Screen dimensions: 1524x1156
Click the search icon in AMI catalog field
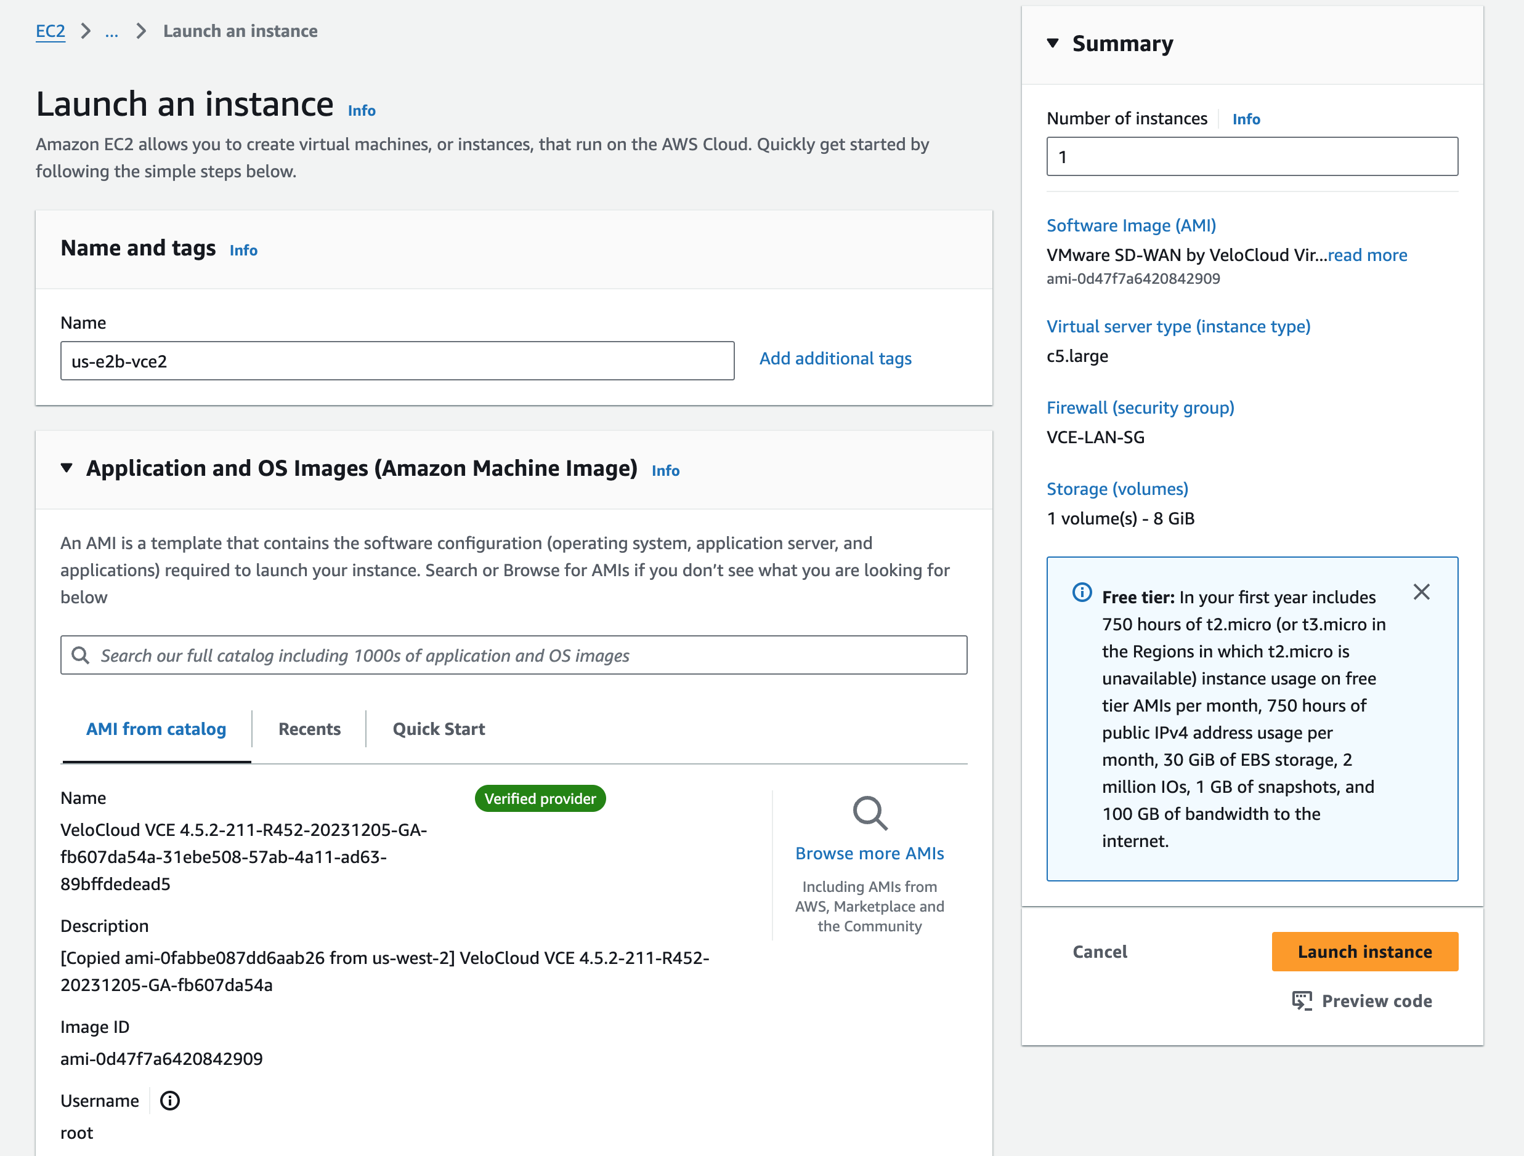81,656
